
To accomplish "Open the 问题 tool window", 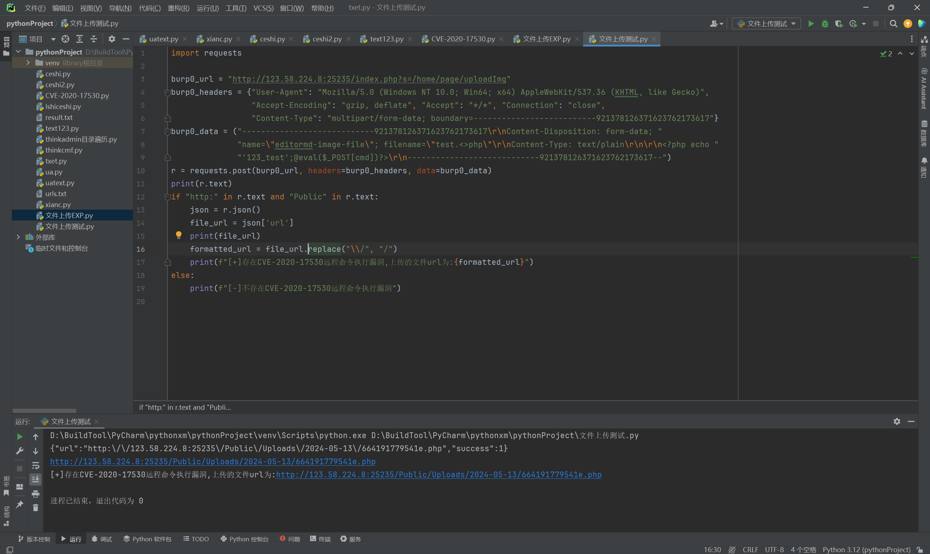I will point(290,539).
